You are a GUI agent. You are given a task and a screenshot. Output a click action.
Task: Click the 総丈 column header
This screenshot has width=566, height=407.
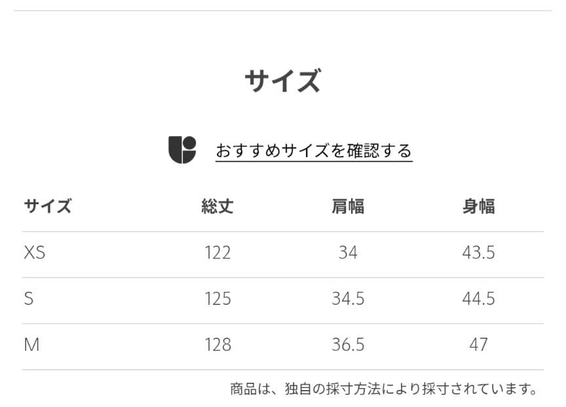tap(217, 206)
